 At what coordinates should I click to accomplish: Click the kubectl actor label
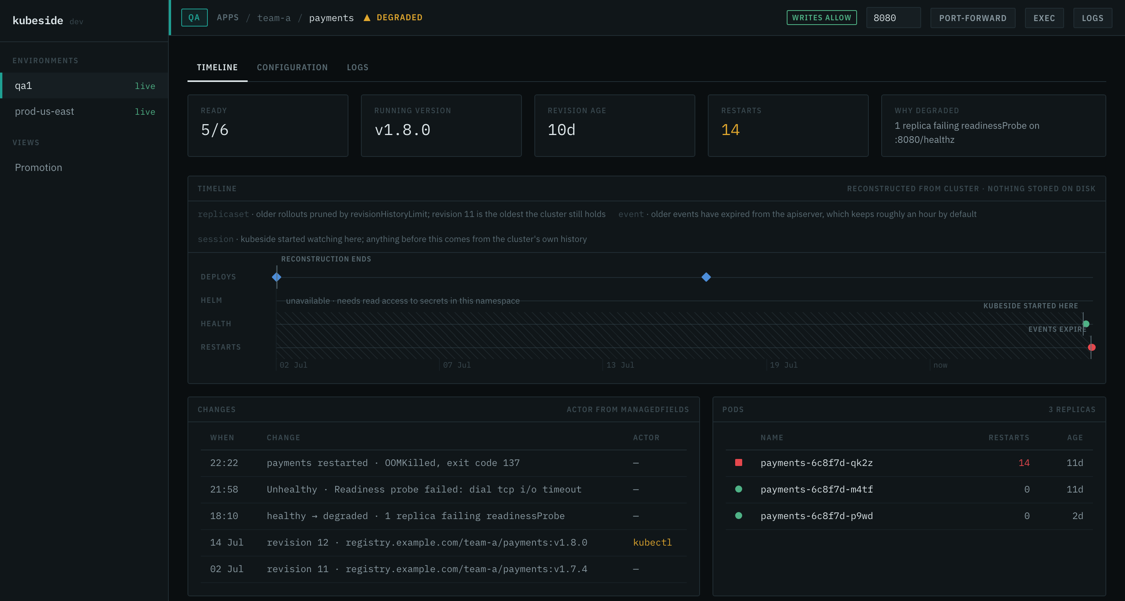(x=652, y=542)
